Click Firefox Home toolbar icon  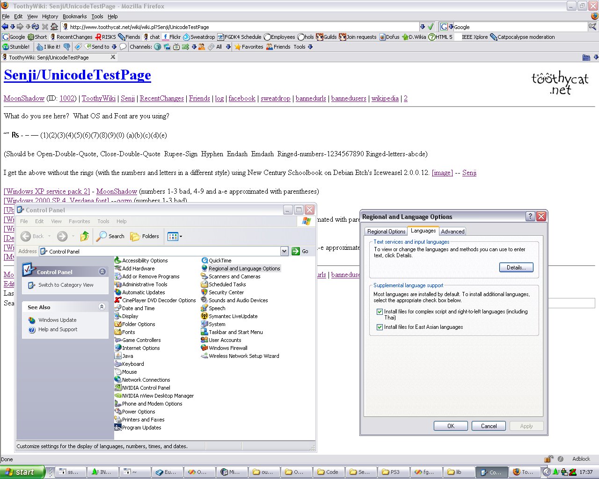54,27
